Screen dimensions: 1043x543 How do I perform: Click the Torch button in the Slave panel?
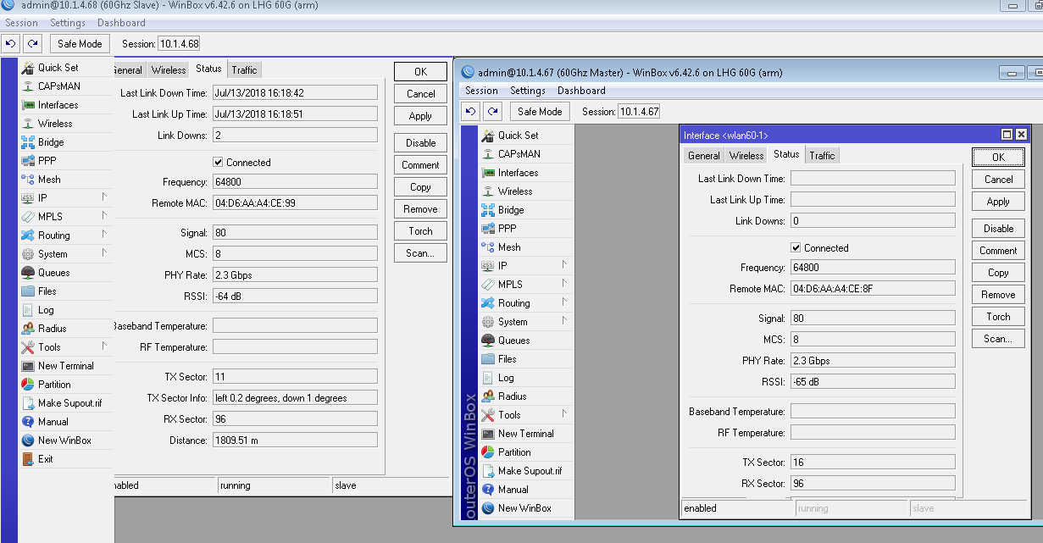coord(420,231)
